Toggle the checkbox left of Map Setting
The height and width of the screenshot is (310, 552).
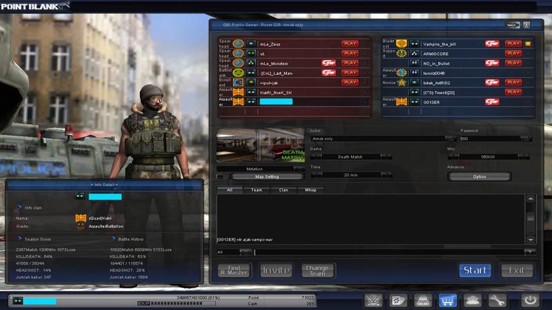(x=220, y=177)
